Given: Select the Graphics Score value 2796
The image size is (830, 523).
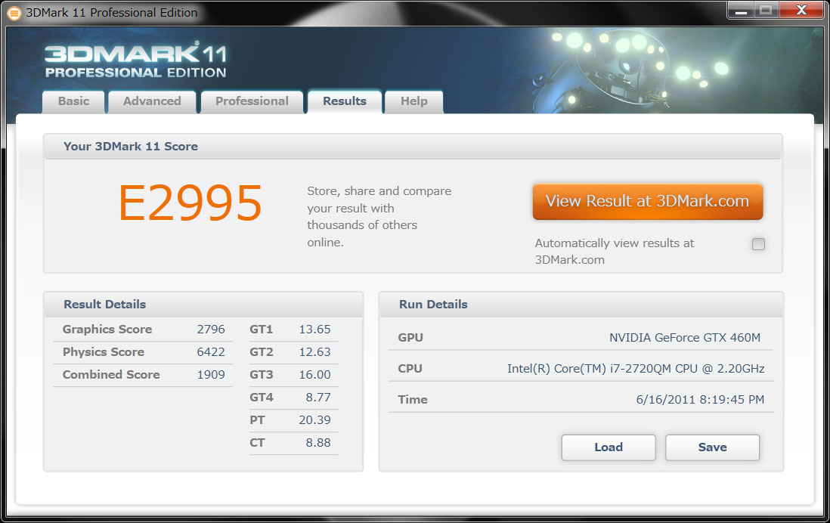Looking at the screenshot, I should [x=211, y=330].
